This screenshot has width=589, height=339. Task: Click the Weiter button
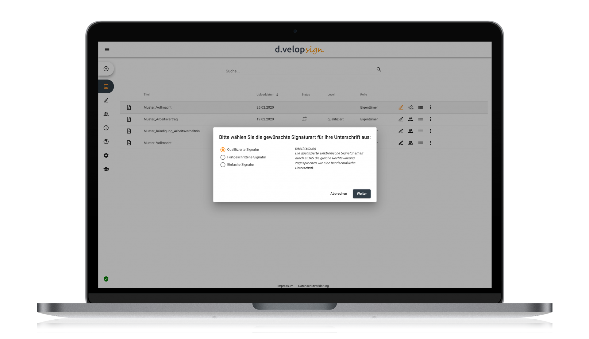point(362,194)
